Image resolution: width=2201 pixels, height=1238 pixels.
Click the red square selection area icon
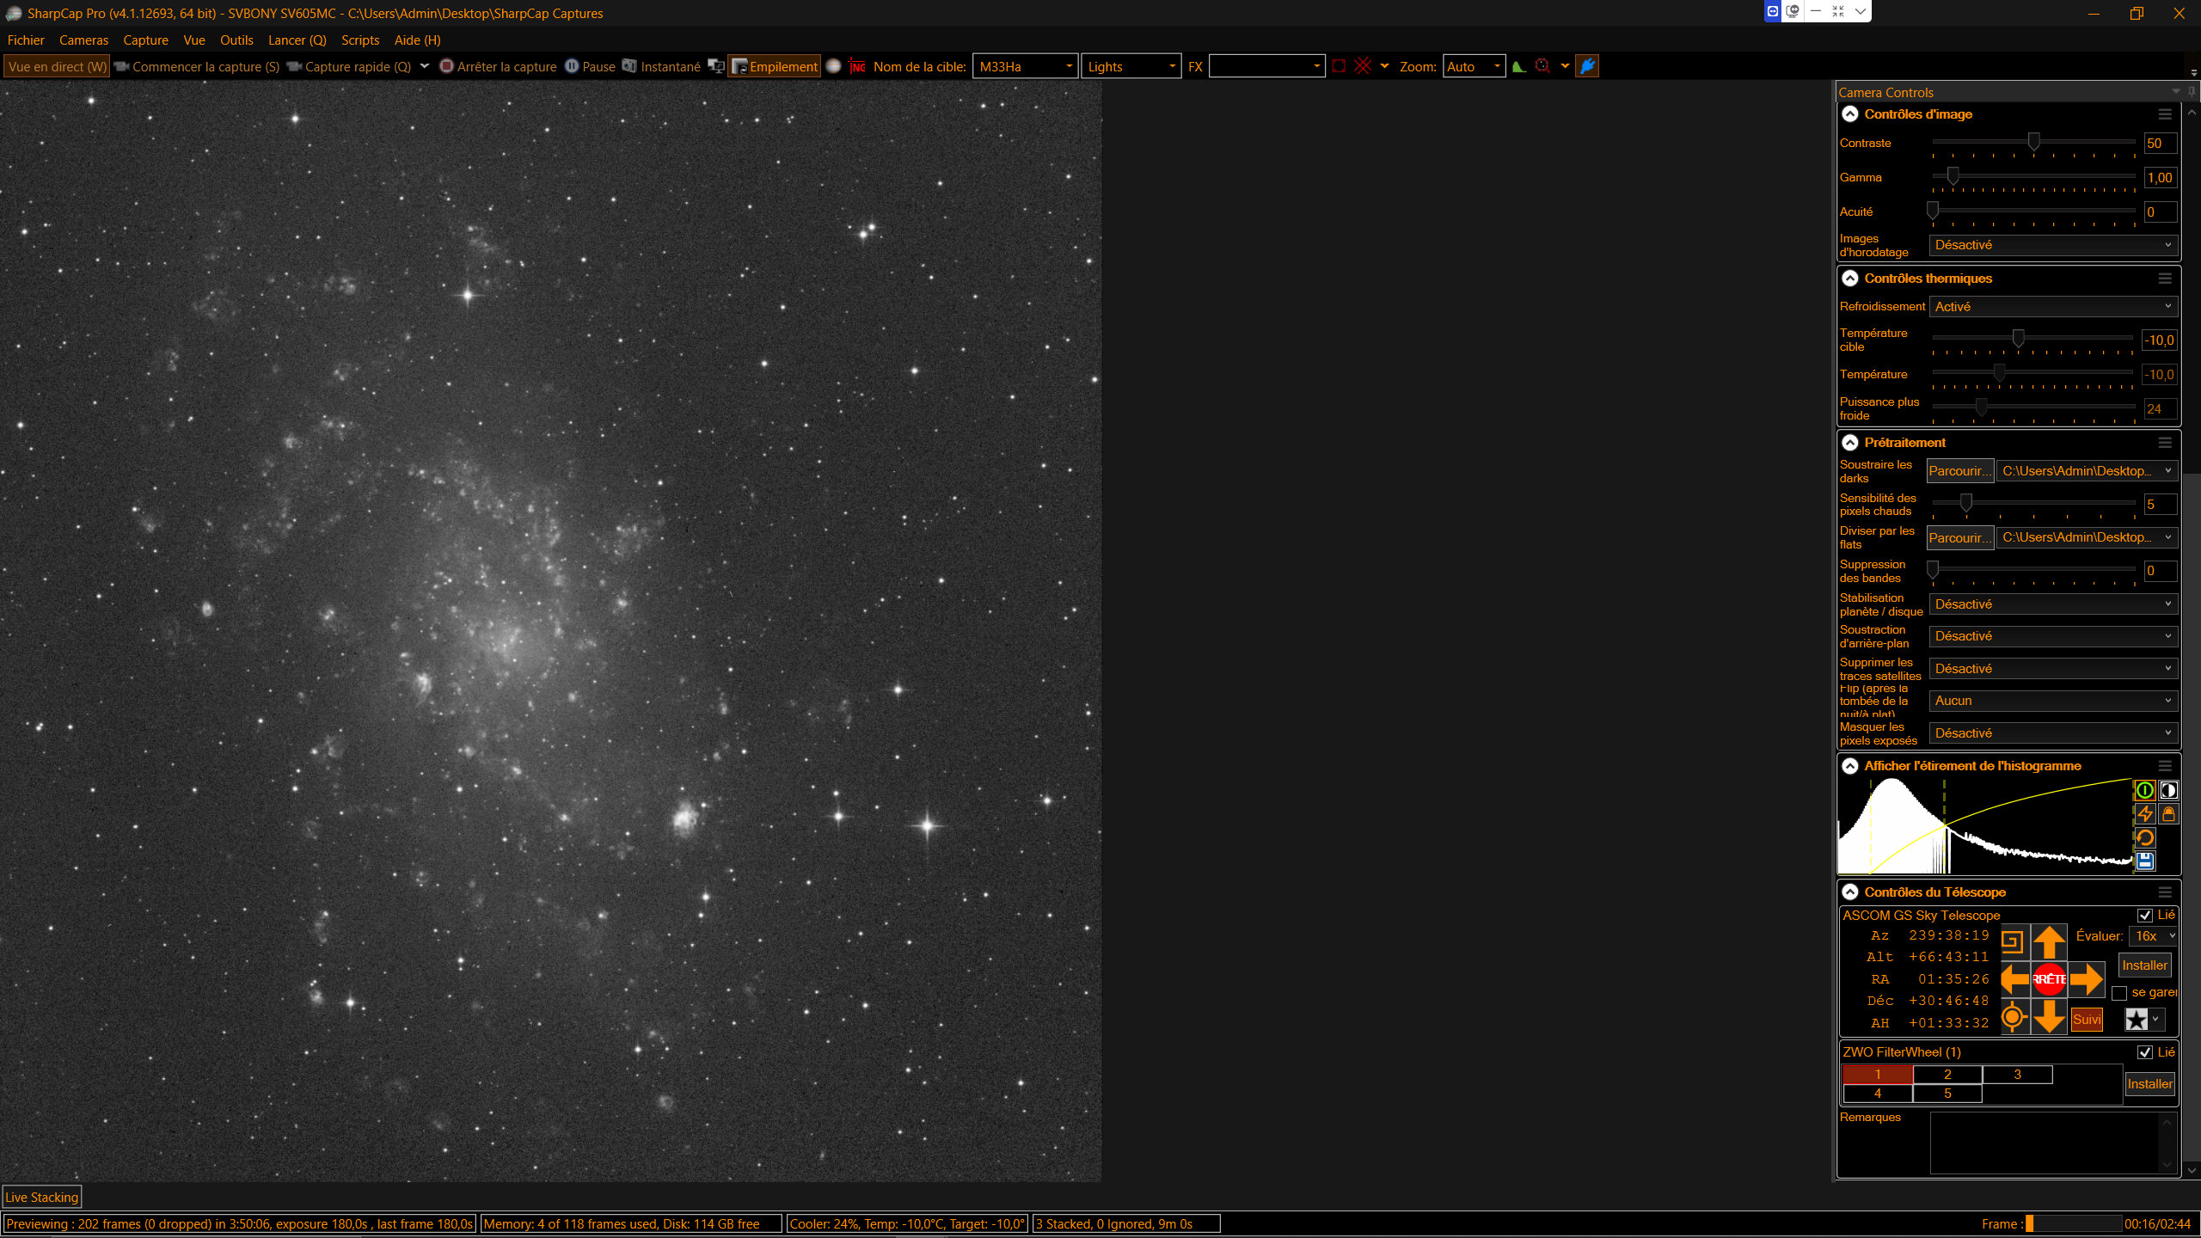1339,66
